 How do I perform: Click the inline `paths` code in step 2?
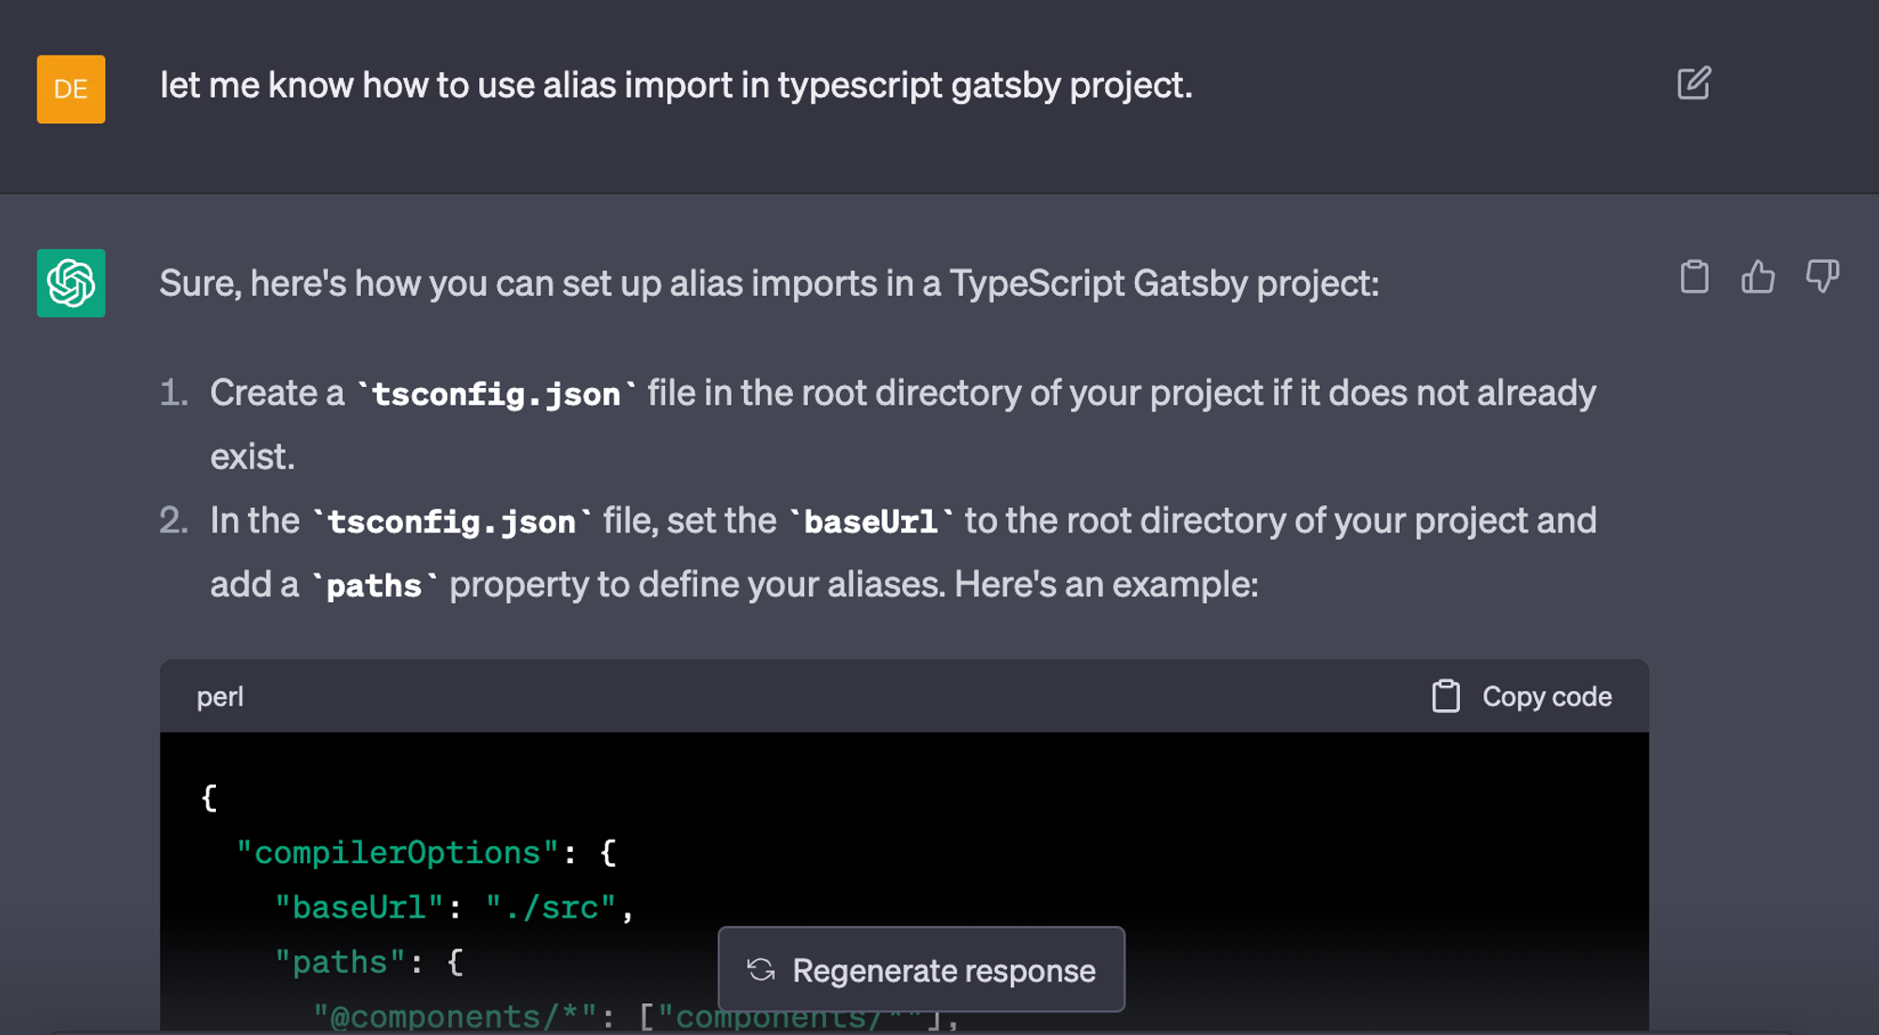(x=374, y=585)
